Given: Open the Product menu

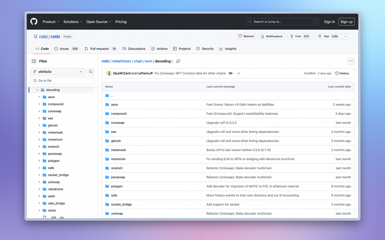Looking at the screenshot, I should (51, 22).
